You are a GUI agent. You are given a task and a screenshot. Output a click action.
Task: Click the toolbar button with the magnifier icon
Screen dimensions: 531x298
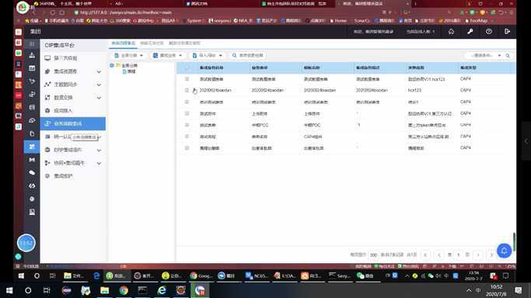[248, 55]
